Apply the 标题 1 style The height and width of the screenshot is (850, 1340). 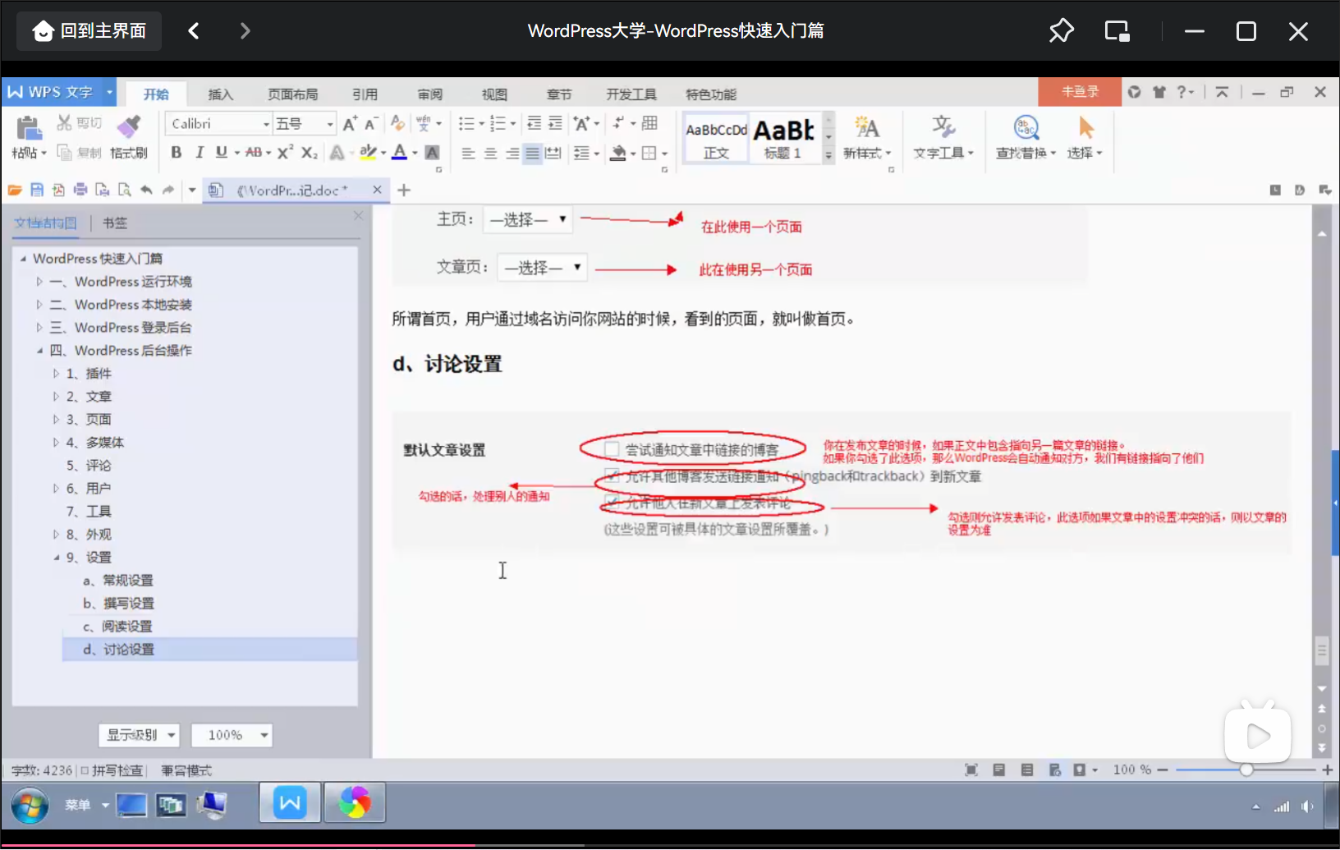pyautogui.click(x=784, y=137)
